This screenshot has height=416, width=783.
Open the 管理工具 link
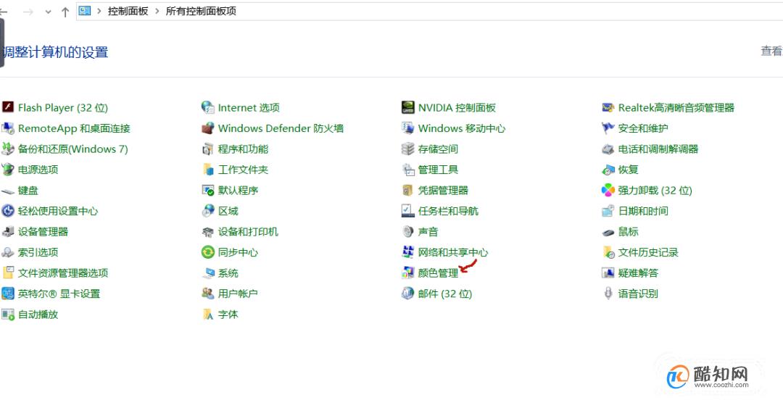(x=438, y=170)
